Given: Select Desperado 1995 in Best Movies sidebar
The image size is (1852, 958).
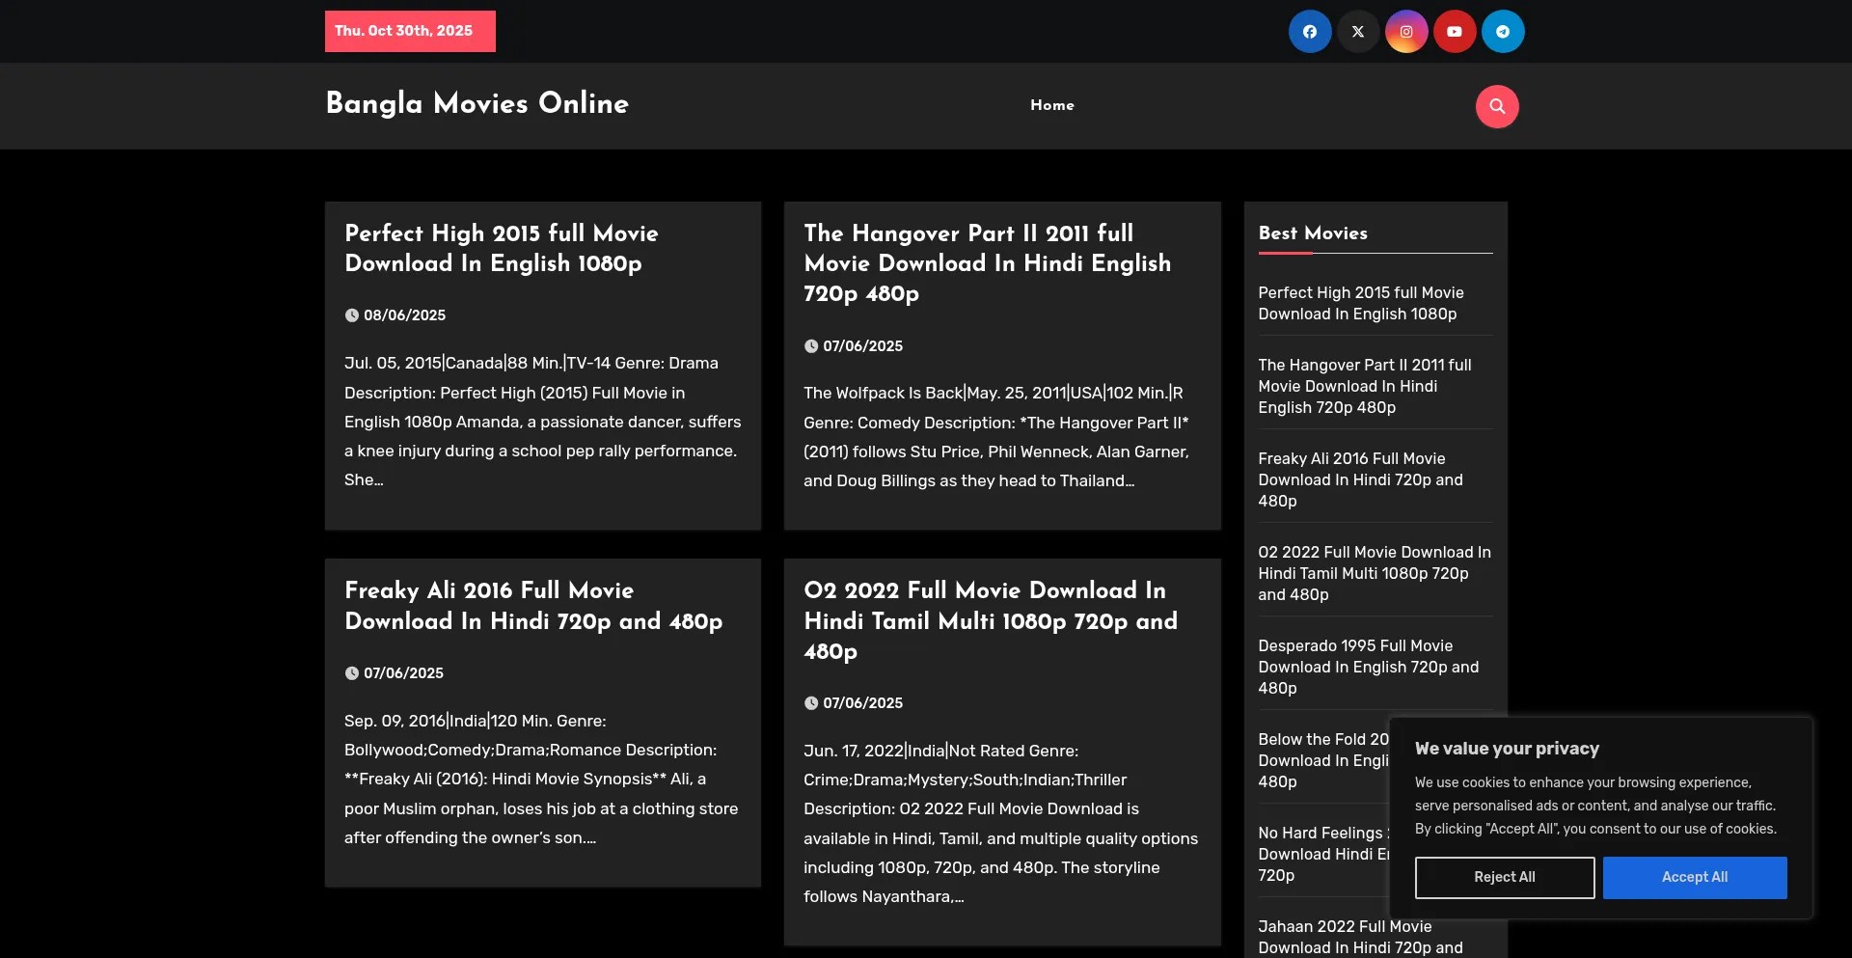Looking at the screenshot, I should [x=1367, y=667].
